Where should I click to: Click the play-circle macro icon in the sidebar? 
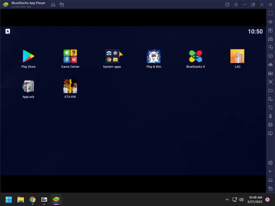[x=270, y=47]
